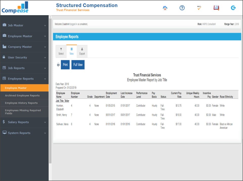This screenshot has height=181, width=243.
Task: Expand the User Security dropdown arrow
Action: coord(45,58)
